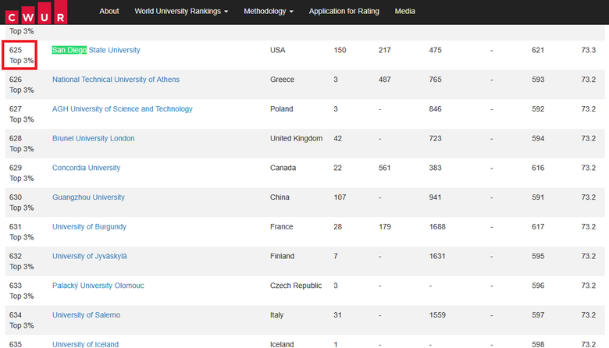Image resolution: width=609 pixels, height=348 pixels.
Task: Click value 1559 in University of Salerno row
Action: 437,315
